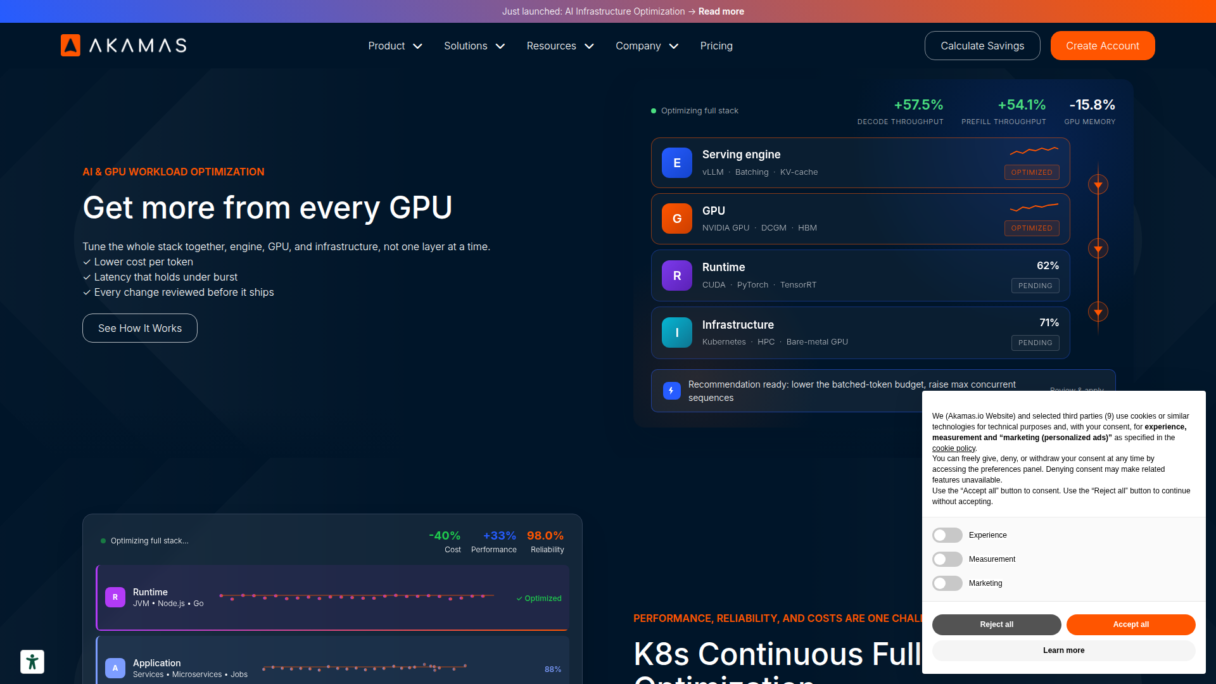Open the accessibility widget icon

[32, 662]
